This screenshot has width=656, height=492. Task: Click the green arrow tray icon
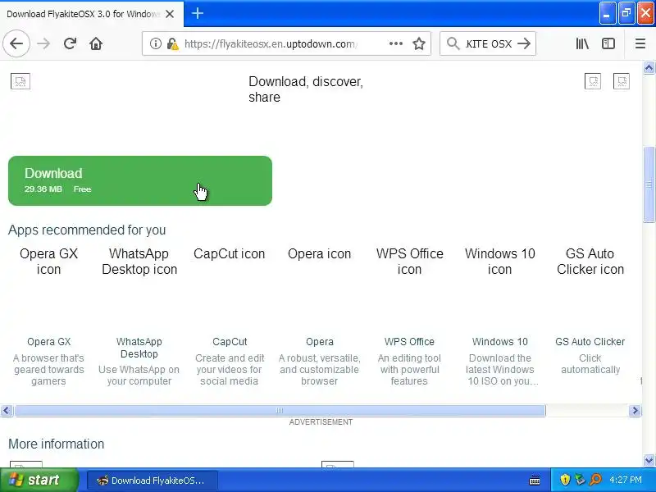click(x=581, y=480)
